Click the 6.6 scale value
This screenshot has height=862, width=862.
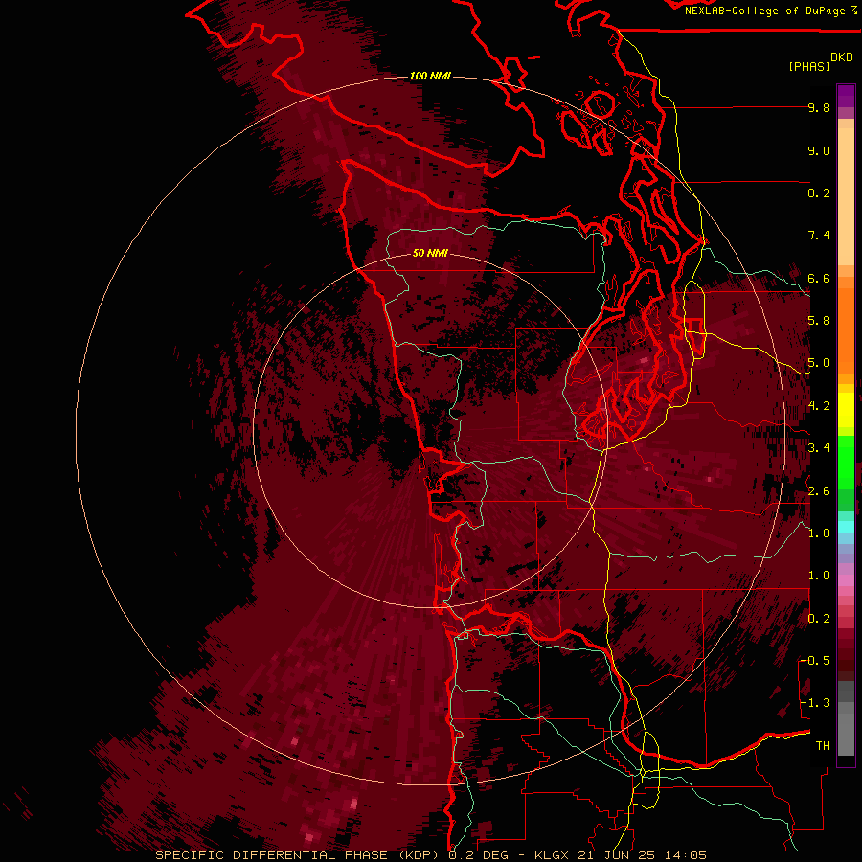point(819,278)
